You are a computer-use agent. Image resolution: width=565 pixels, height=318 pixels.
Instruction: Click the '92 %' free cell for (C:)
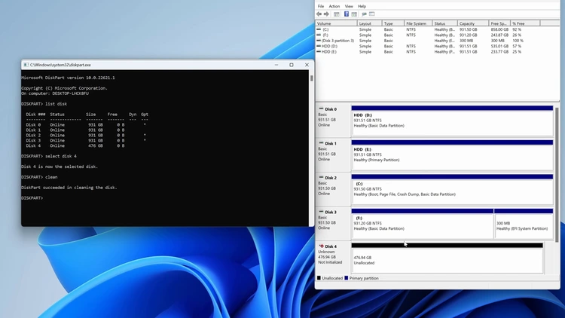(517, 29)
